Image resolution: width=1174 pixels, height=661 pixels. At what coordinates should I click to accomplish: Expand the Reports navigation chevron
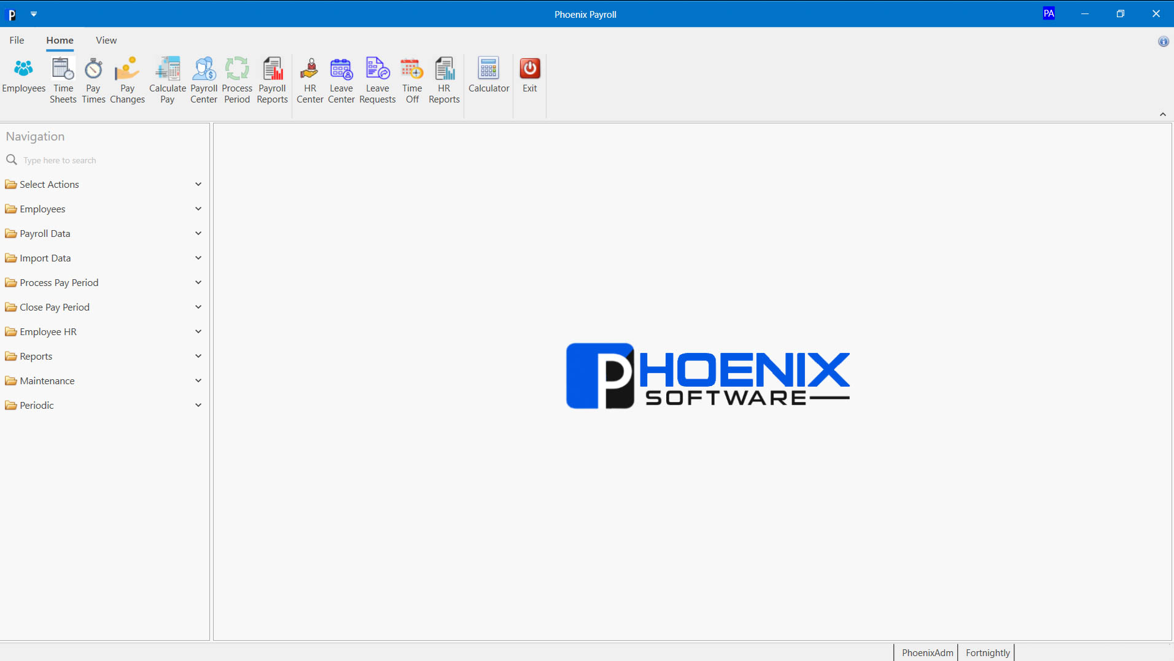coord(198,356)
